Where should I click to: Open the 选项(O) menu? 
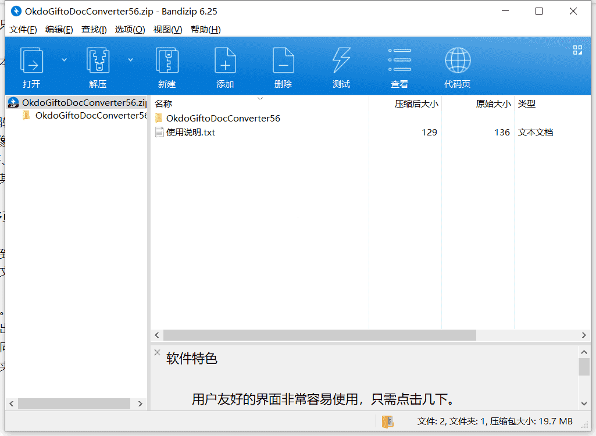click(x=130, y=30)
